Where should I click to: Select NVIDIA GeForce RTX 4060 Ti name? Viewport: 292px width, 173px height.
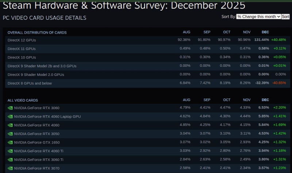tap(39, 151)
